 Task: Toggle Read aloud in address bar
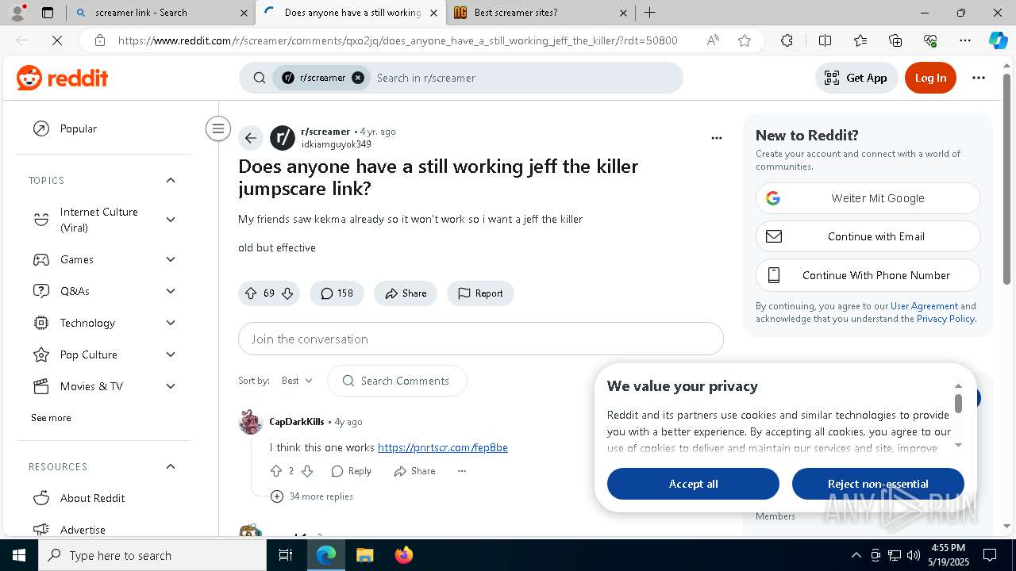[x=713, y=40]
